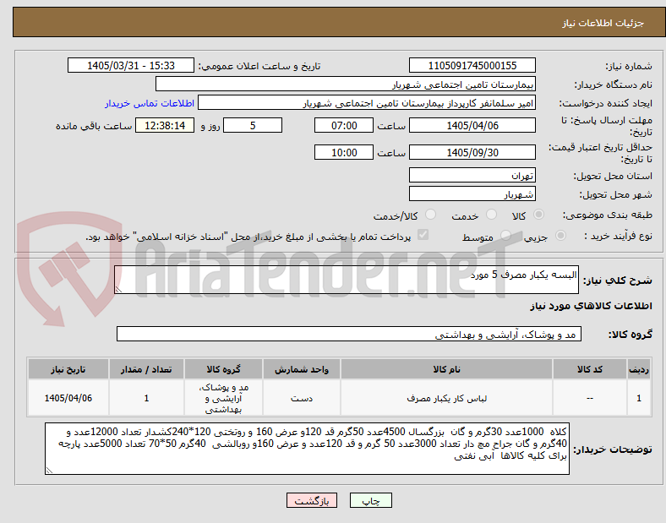Click the unit cell دست
Screen dimensions: 666x523
[302, 399]
